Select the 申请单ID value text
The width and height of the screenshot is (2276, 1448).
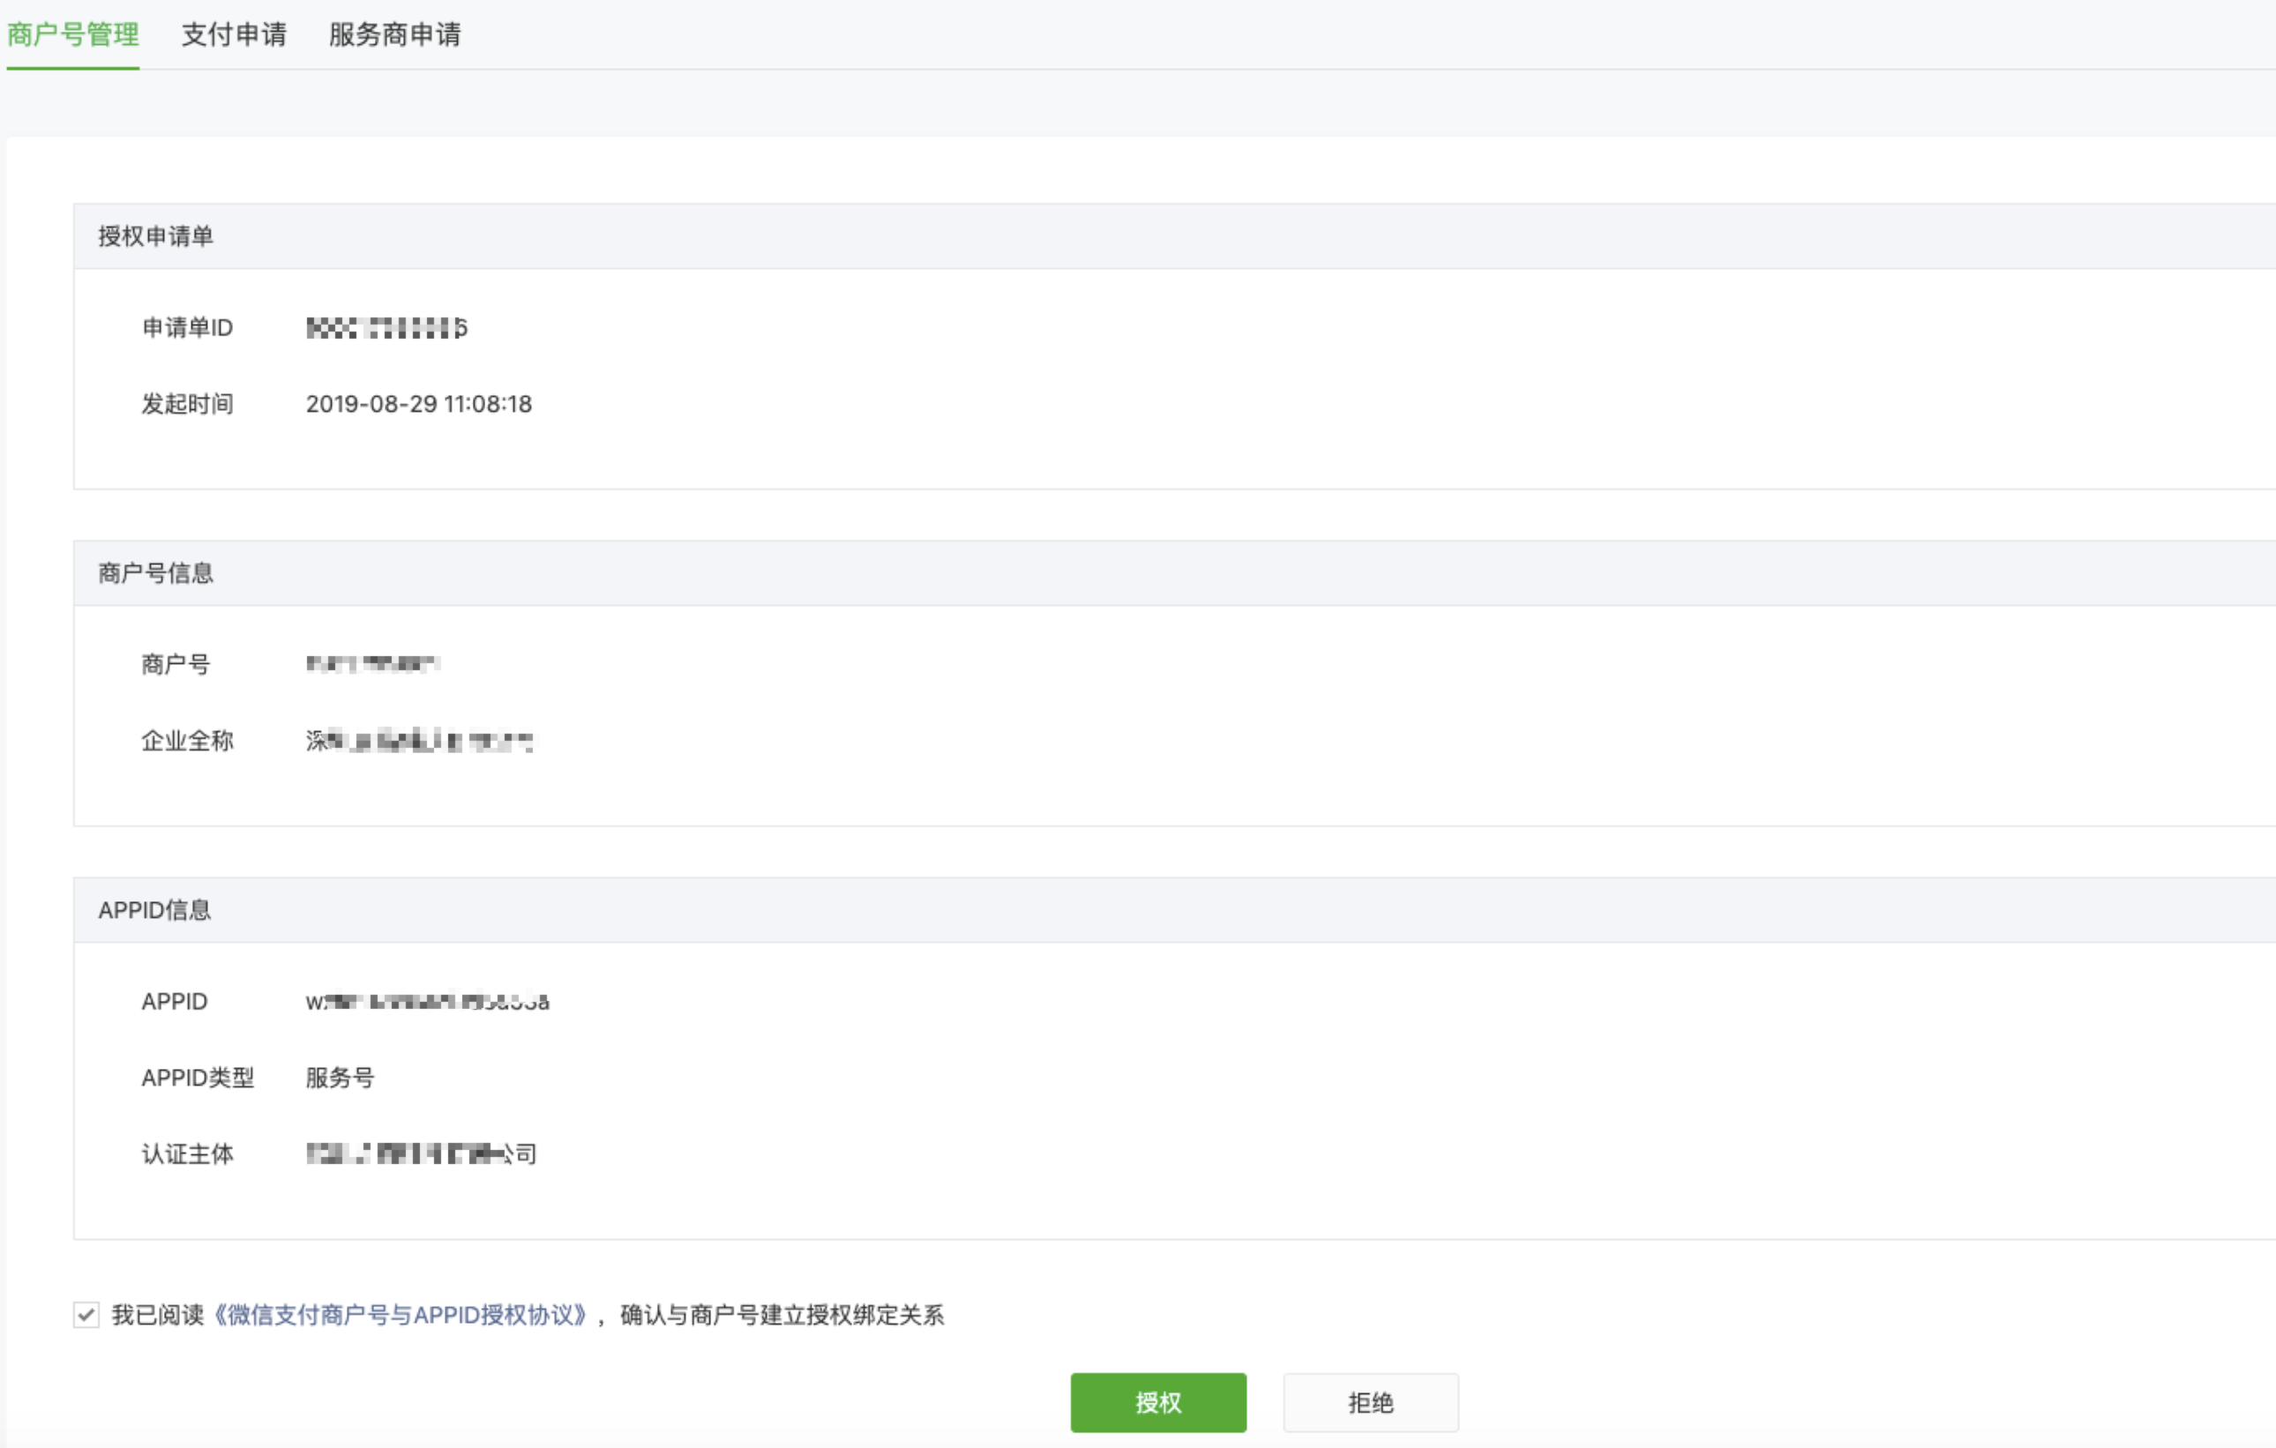coord(386,328)
